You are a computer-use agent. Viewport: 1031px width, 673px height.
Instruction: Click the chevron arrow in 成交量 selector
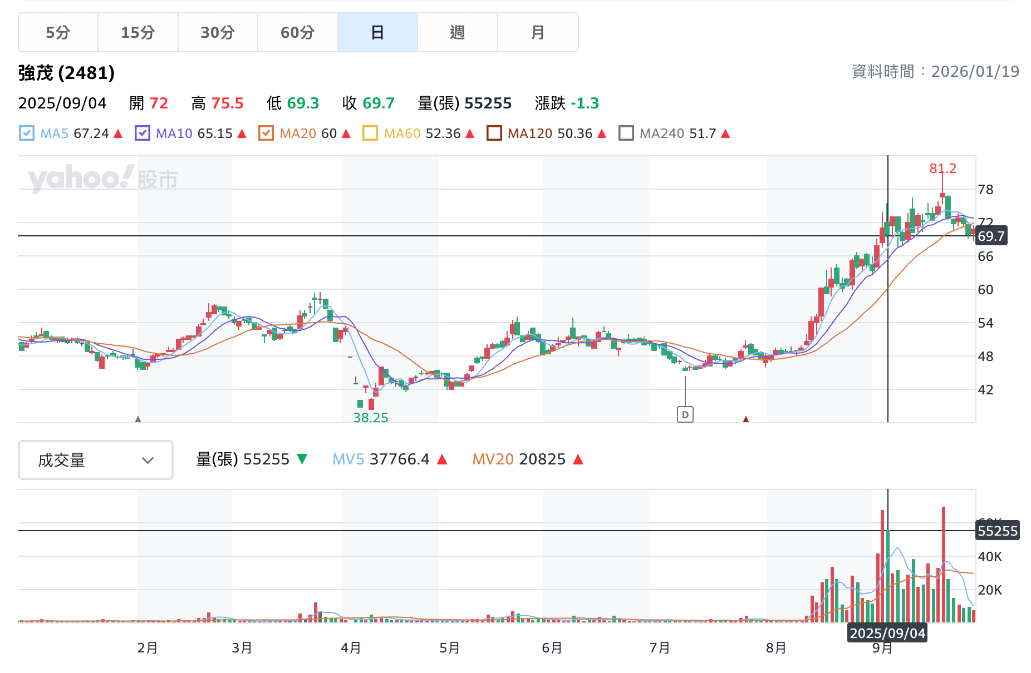coord(148,460)
